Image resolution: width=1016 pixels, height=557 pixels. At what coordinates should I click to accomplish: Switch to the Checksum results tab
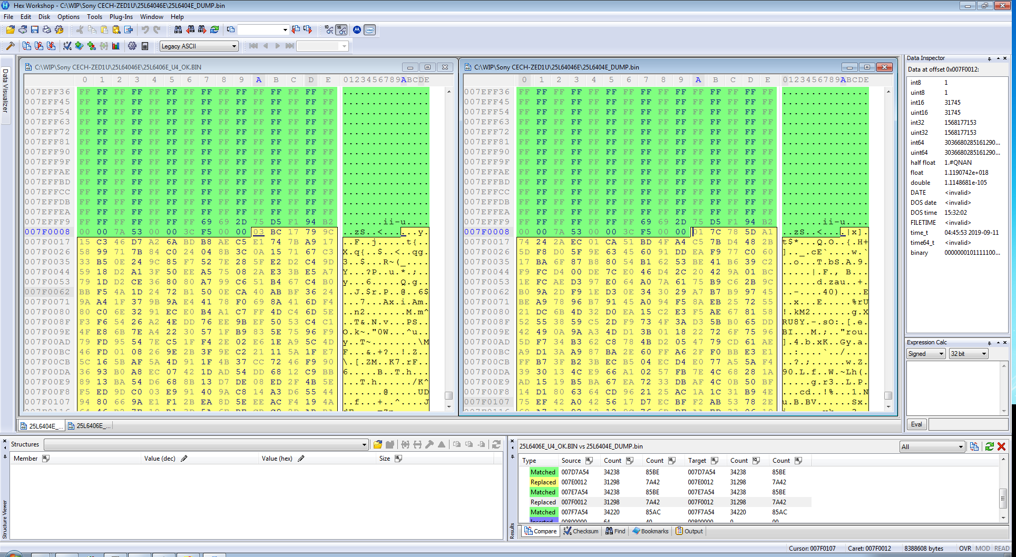point(581,531)
